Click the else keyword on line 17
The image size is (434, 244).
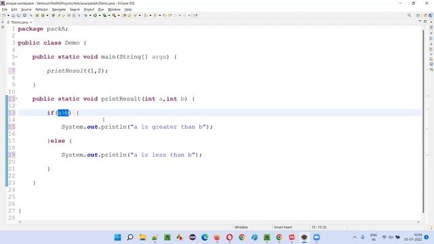click(x=58, y=141)
